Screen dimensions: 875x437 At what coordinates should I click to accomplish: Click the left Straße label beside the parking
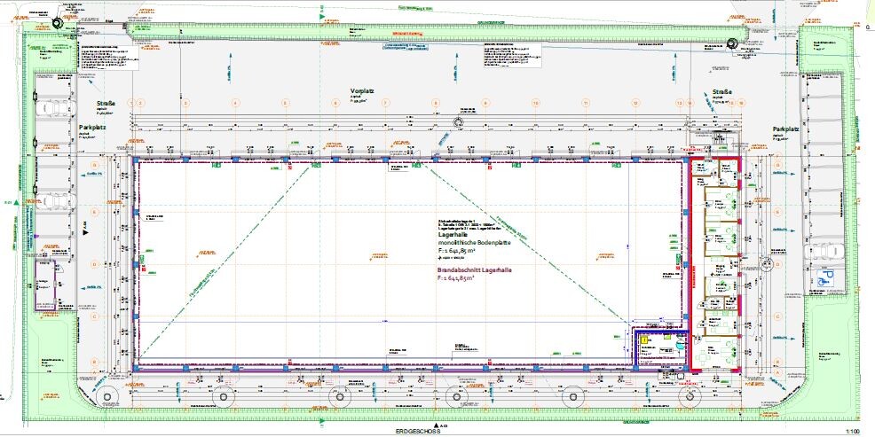click(106, 103)
